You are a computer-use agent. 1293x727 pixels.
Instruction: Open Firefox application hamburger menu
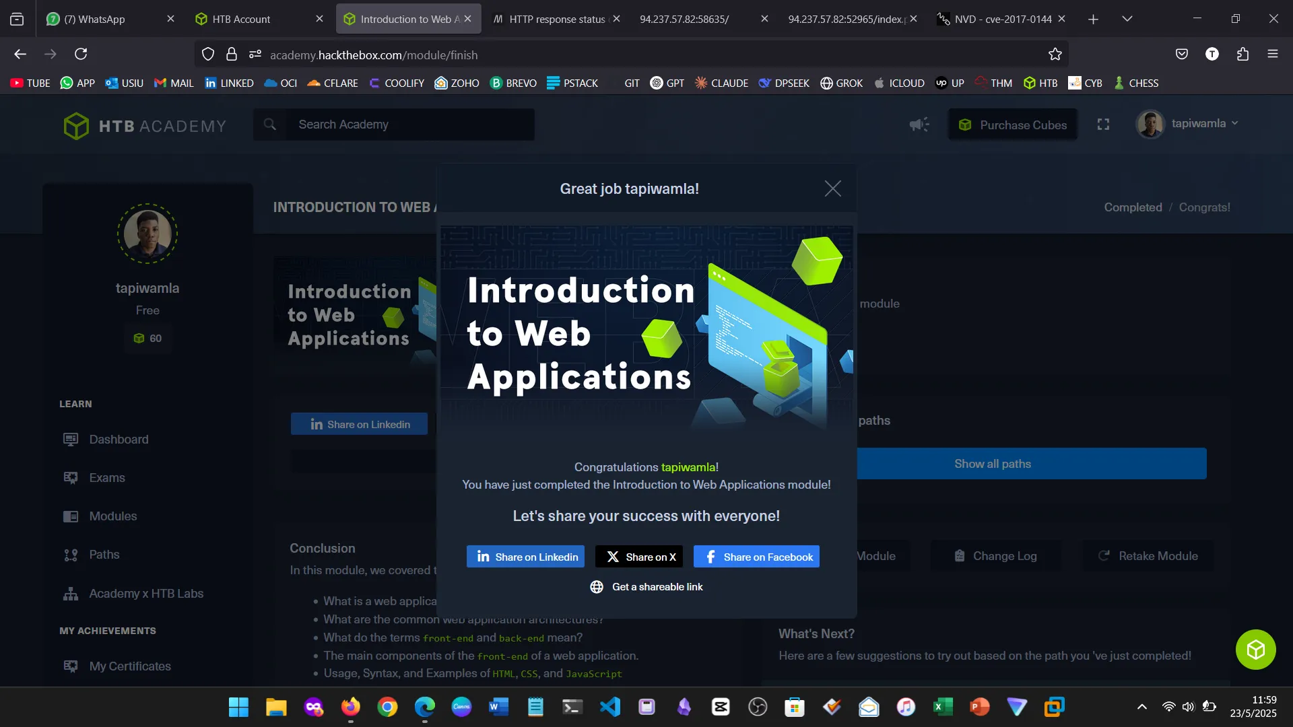click(x=1272, y=54)
